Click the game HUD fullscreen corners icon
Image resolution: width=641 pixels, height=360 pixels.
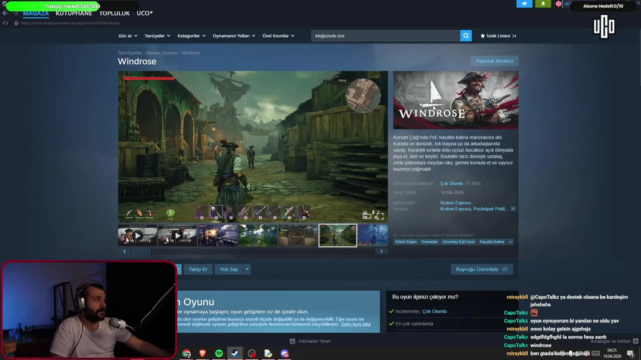click(380, 215)
